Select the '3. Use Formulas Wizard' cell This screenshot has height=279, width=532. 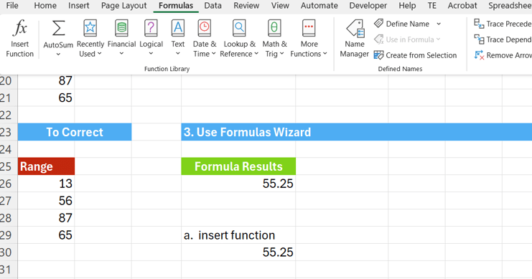[x=357, y=132]
